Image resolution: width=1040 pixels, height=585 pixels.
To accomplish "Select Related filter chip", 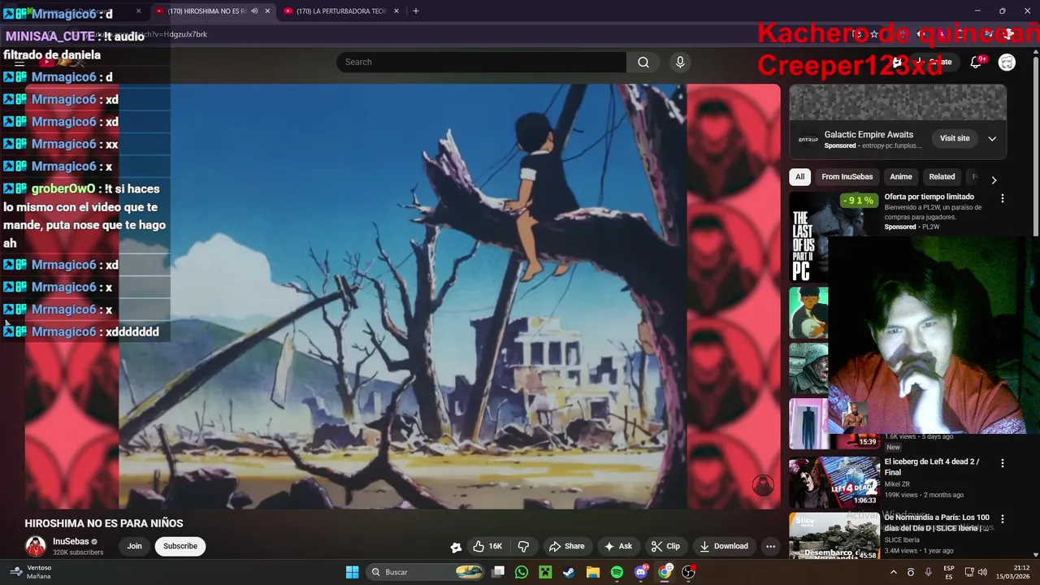I will (942, 177).
